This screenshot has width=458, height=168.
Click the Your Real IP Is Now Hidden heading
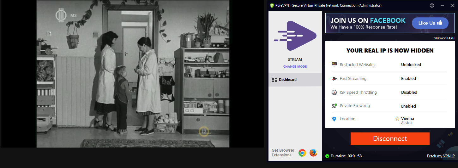[390, 51]
